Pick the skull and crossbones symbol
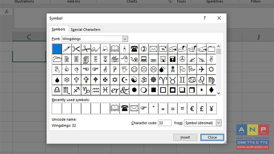274x154 pixels. [x=173, y=69]
